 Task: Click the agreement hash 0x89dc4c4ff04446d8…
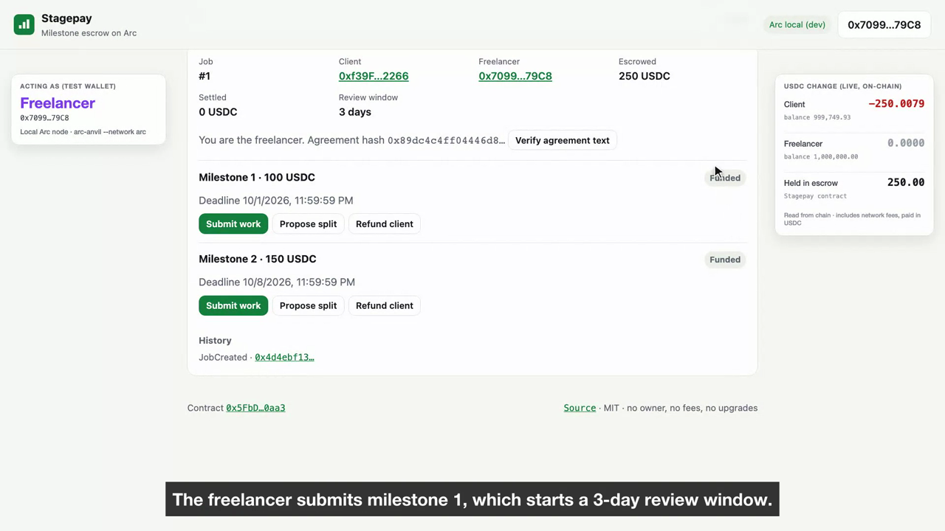[447, 140]
